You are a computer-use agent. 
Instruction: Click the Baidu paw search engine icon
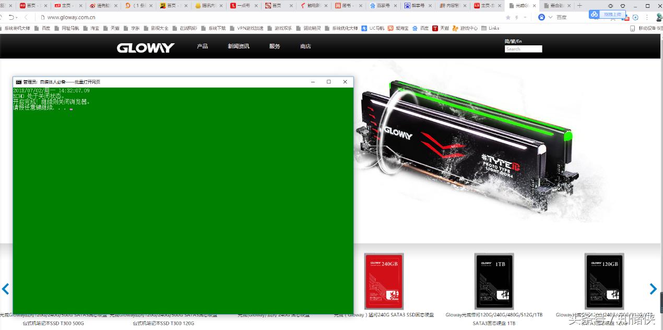point(541,17)
